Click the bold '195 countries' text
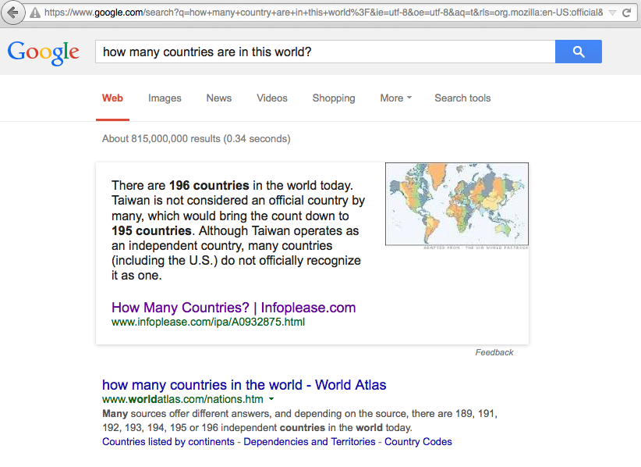 (x=151, y=231)
